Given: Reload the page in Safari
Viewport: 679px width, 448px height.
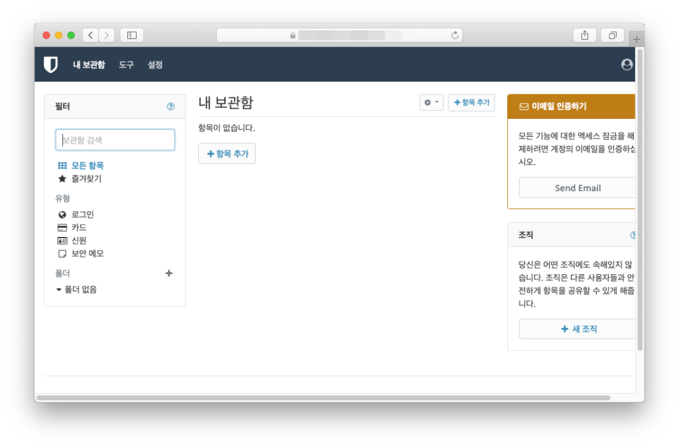Looking at the screenshot, I should [455, 36].
